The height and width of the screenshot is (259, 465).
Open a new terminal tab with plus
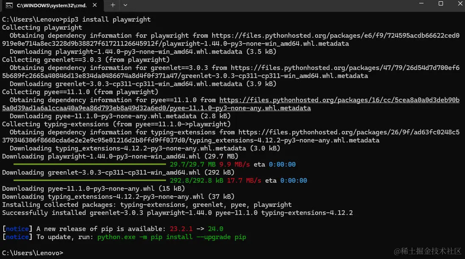click(113, 5)
